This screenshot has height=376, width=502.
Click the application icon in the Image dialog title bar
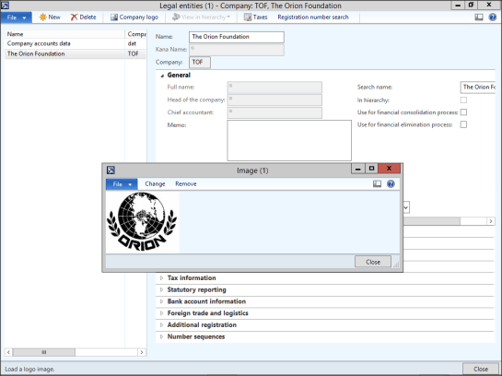pos(111,170)
